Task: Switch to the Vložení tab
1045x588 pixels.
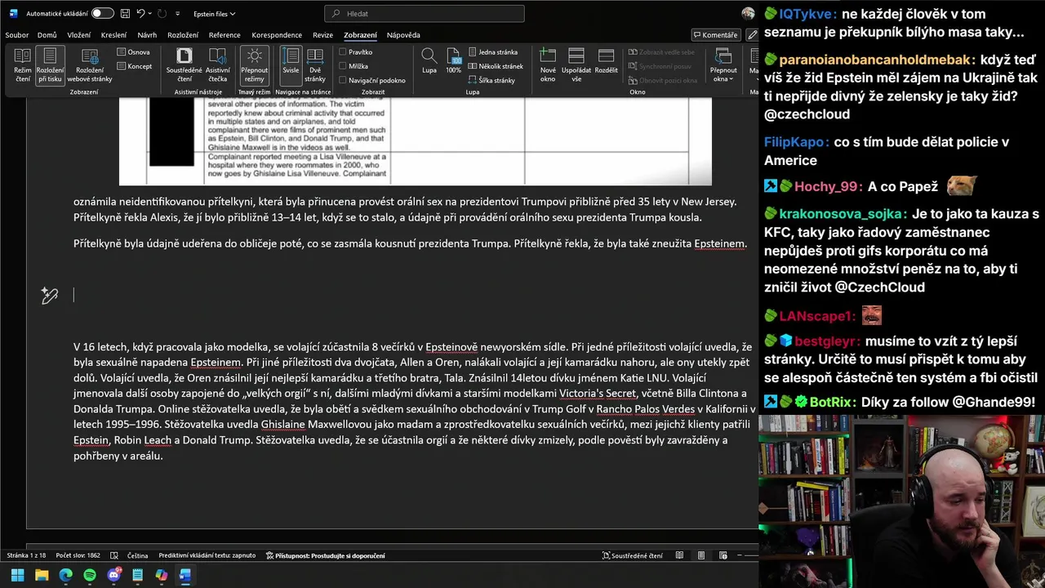Action: (79, 35)
